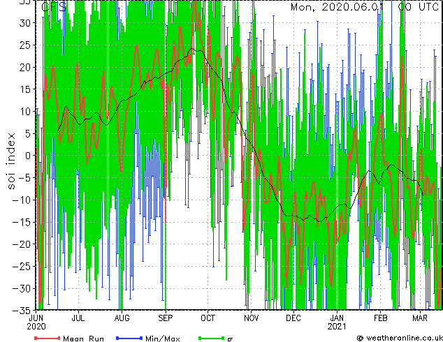Click the 'FEB' x-axis month label
The image size is (443, 342).
[x=380, y=318]
